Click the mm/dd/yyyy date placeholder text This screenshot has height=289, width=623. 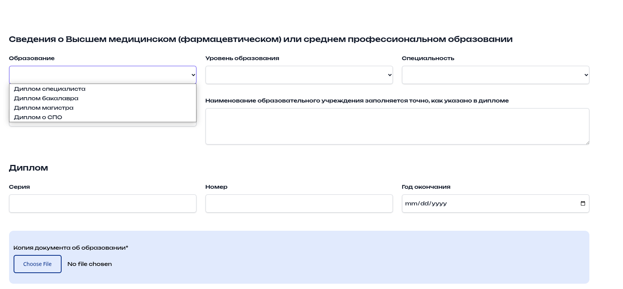pos(426,204)
